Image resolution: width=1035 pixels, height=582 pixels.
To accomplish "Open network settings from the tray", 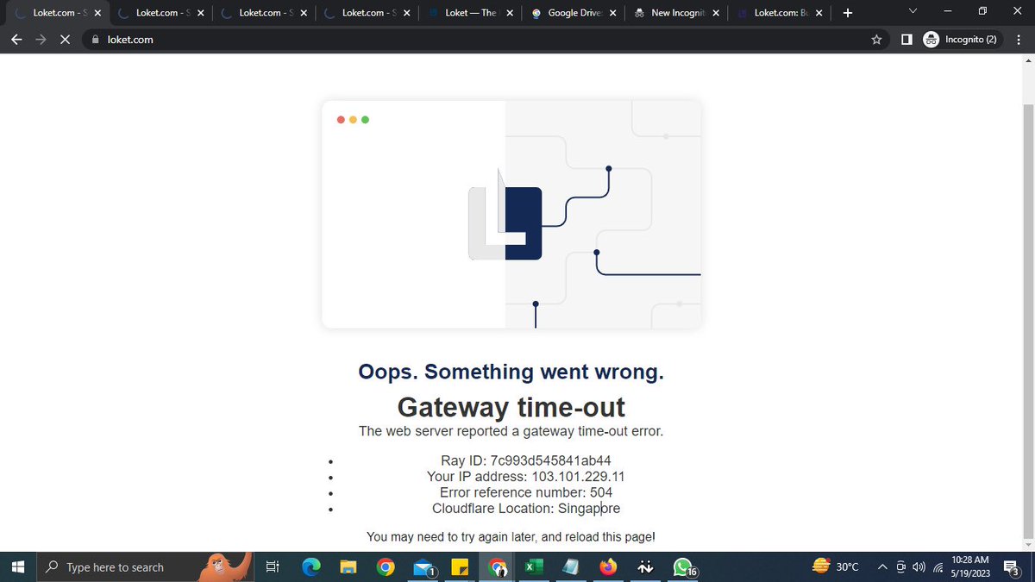I will (938, 566).
